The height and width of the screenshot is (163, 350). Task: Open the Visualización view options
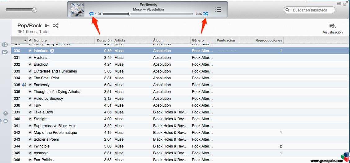click(x=333, y=29)
